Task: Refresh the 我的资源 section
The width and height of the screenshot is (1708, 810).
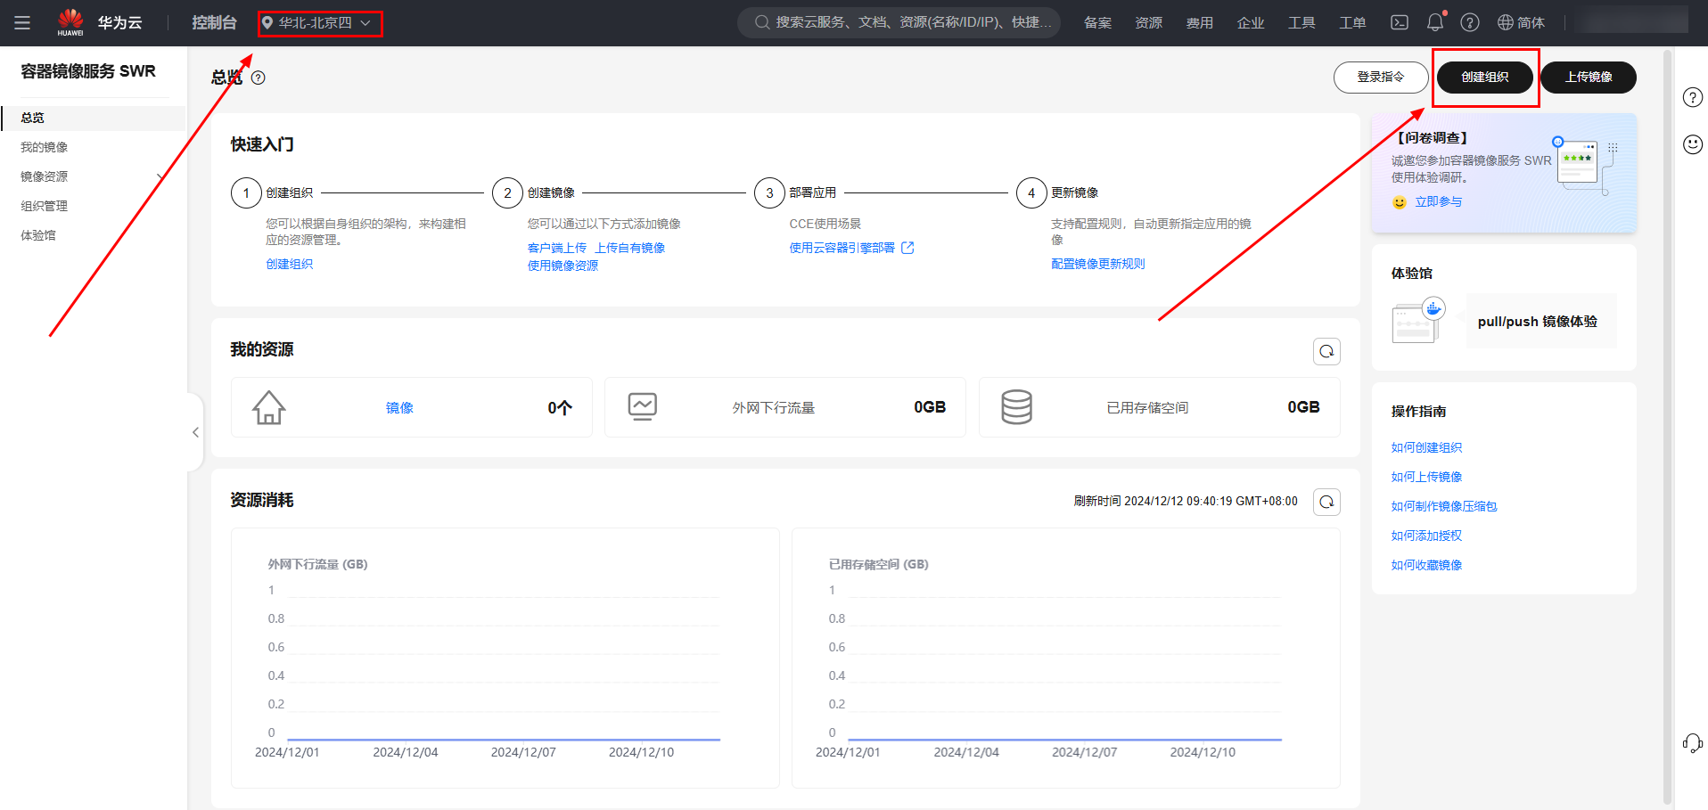Action: click(1326, 351)
